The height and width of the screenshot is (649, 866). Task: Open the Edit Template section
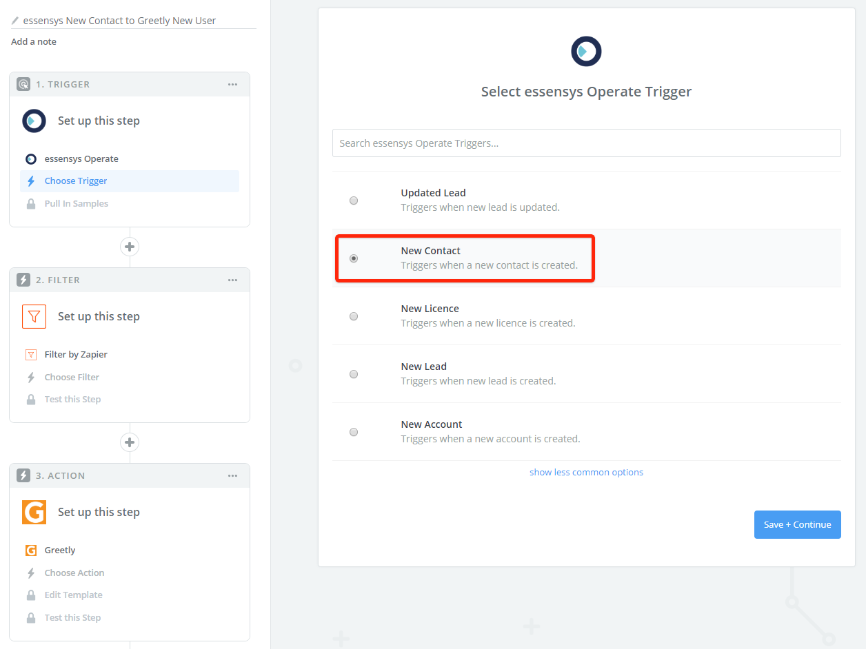(x=73, y=595)
